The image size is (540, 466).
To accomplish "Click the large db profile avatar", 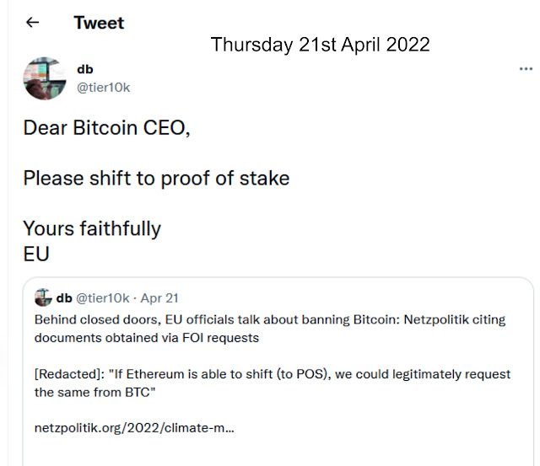I will pyautogui.click(x=44, y=79).
